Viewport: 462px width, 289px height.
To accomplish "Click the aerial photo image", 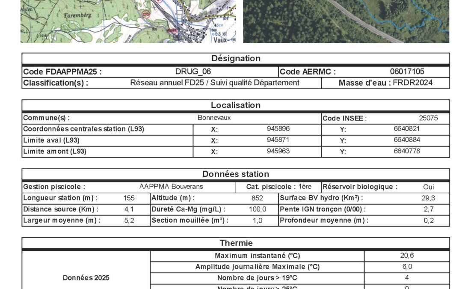I will [346, 21].
